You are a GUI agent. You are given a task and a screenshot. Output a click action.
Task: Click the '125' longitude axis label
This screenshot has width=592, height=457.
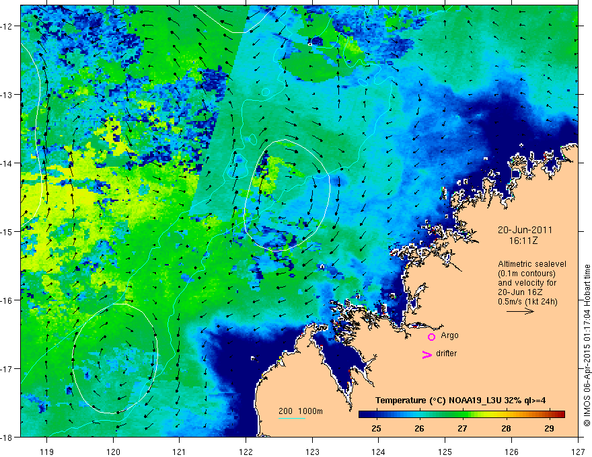tap(445, 452)
